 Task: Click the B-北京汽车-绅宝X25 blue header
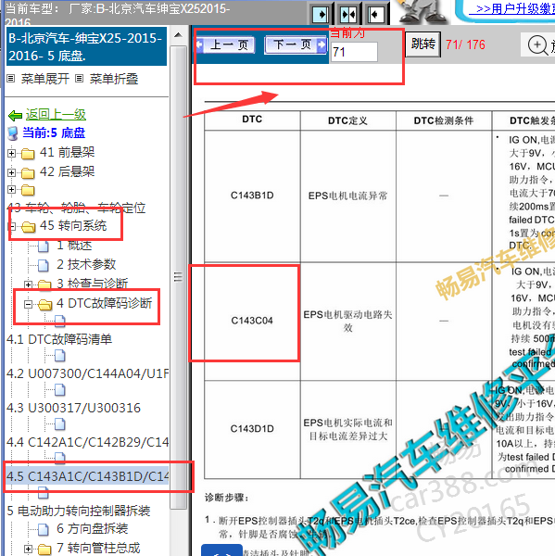click(x=86, y=46)
